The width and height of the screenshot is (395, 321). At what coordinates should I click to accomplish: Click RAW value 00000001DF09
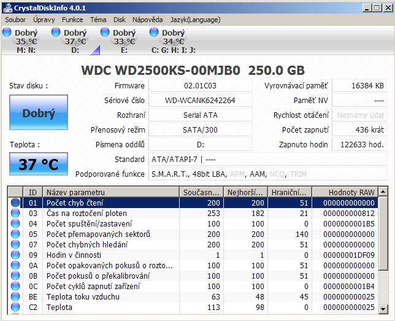(x=349, y=255)
